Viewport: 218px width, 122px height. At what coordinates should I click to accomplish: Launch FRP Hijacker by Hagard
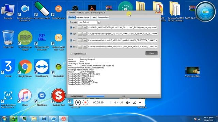(25, 40)
